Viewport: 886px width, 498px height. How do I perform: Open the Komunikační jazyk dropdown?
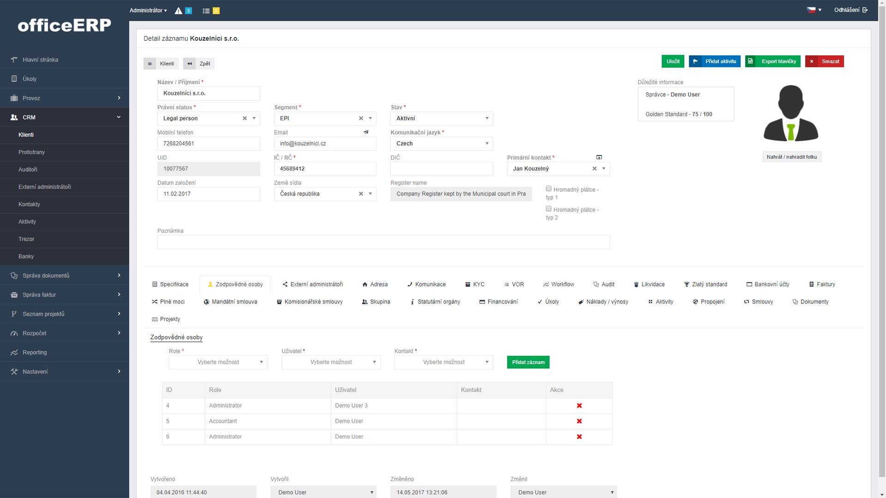tap(442, 144)
